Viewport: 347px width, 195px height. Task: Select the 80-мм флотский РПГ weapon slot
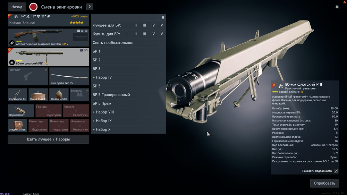point(49,57)
